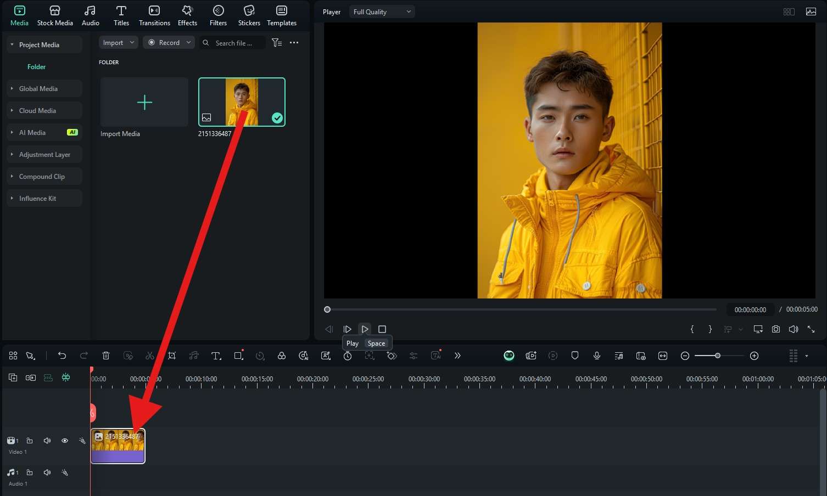The height and width of the screenshot is (496, 827).
Task: Select the 2151336487 media thumbnail
Action: coord(242,102)
